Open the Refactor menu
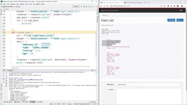187x105 pixels. 22,4
